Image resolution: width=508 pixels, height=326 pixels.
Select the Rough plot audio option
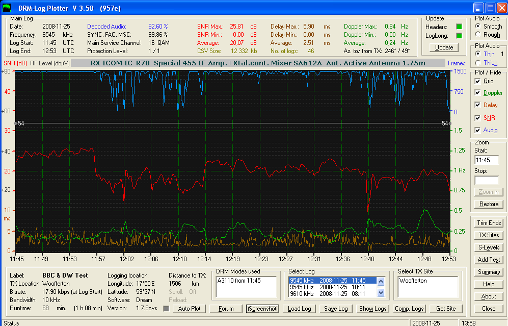click(x=478, y=34)
